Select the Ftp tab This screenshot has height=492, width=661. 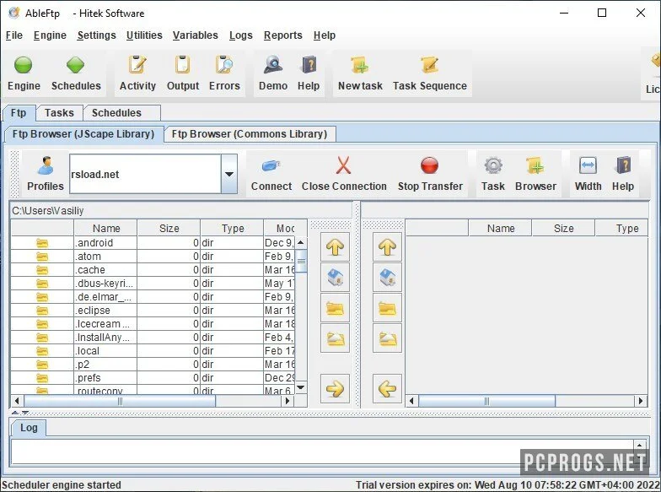point(19,113)
